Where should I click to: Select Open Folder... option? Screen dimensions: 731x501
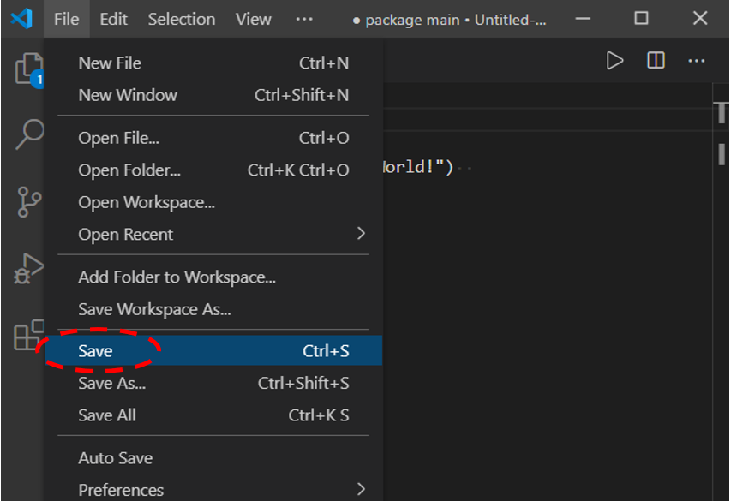(x=129, y=170)
